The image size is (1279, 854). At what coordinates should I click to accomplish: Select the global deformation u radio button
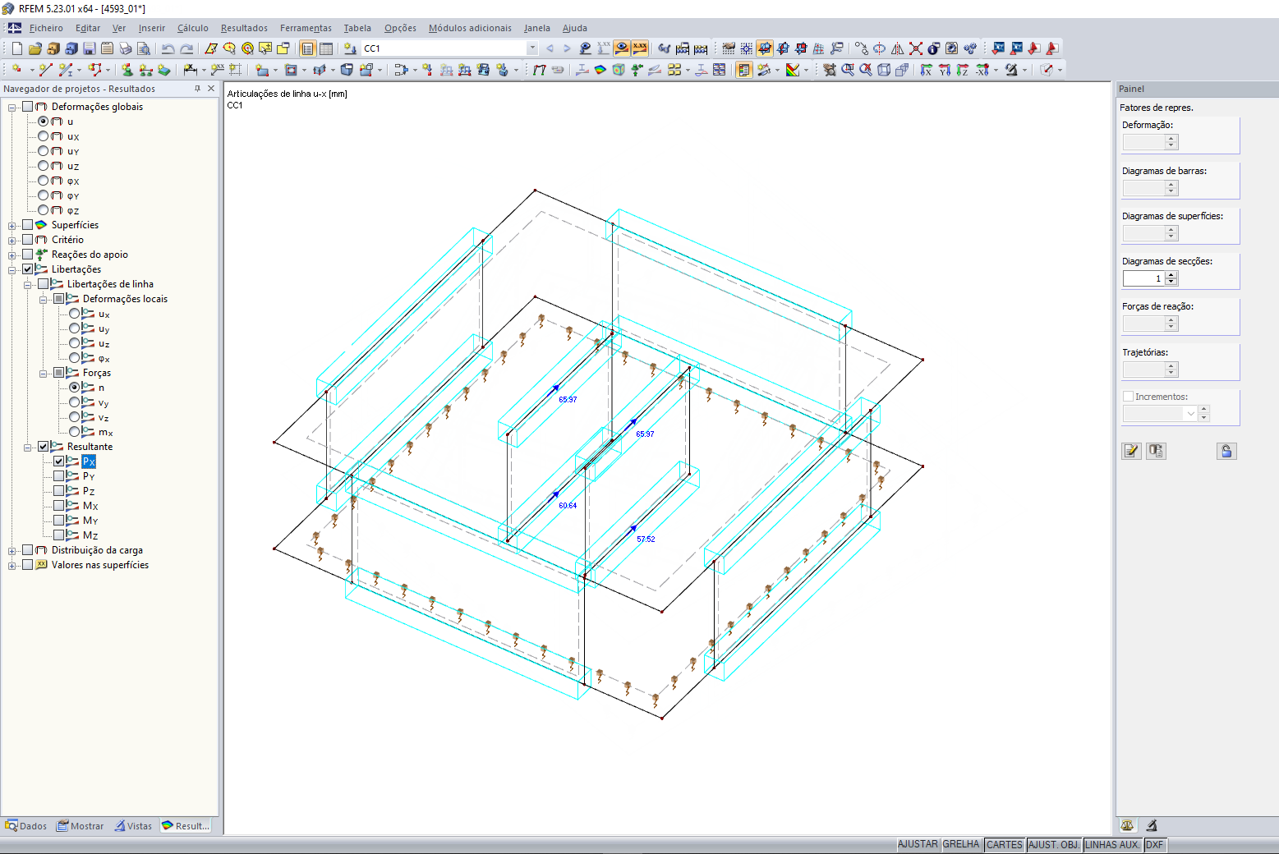[x=44, y=122]
